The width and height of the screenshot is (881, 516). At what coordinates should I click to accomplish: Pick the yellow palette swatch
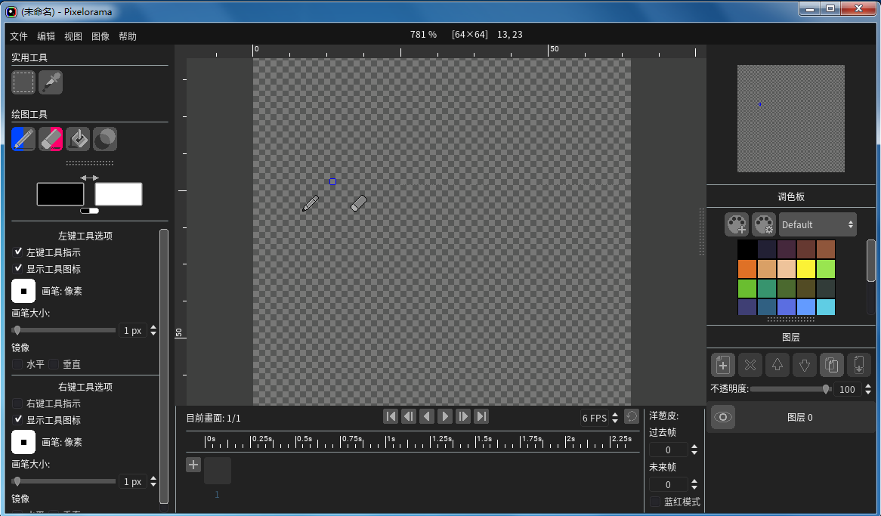[805, 269]
